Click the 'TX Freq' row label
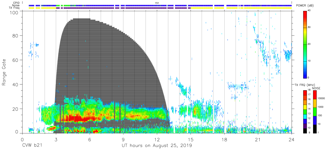This screenshot has width=328, height=151. point(15,8)
